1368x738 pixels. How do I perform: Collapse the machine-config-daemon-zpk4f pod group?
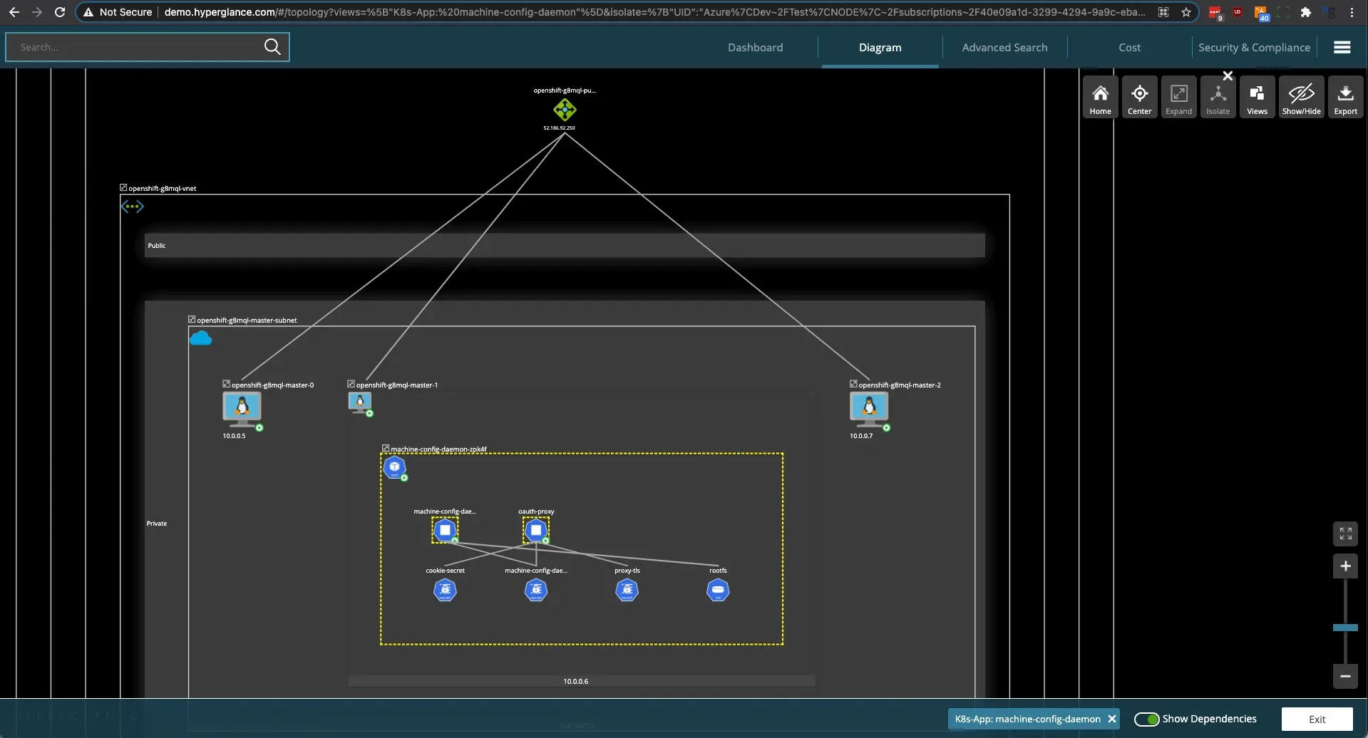pos(386,449)
